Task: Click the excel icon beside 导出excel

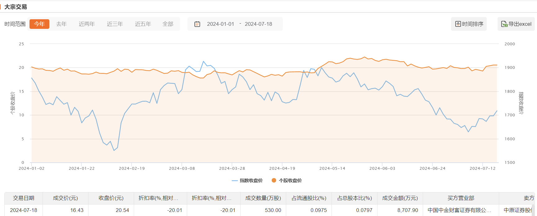Action: (x=504, y=24)
